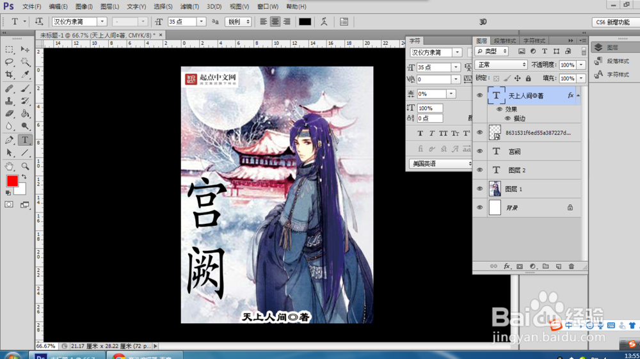Hide the 效果 layer effects
This screenshot has height=359, width=640.
pyautogui.click(x=499, y=109)
